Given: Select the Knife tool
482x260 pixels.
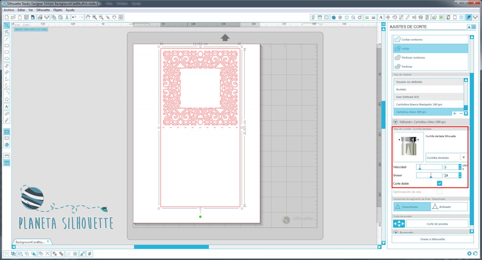Looking at the screenshot, I should [x=7, y=120].
